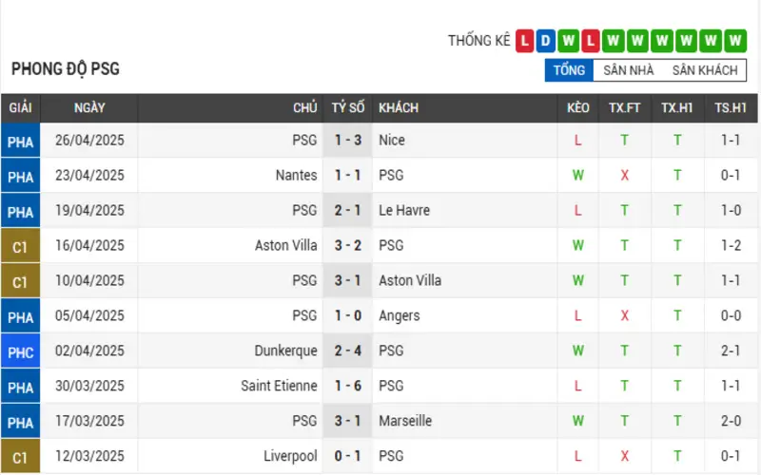Open the Aston Villa home team link
Viewport: 761px width, 475px height.
click(x=286, y=245)
